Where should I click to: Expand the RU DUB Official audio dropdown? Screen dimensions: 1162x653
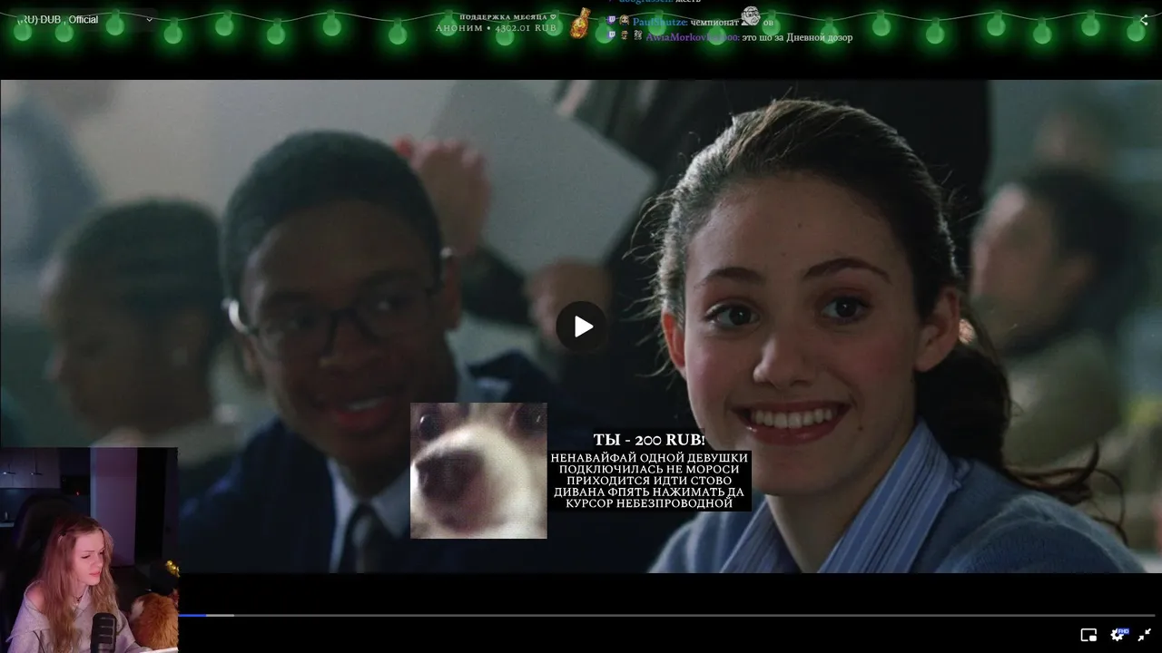(x=82, y=20)
